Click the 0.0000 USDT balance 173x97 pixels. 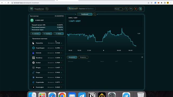point(39,20)
